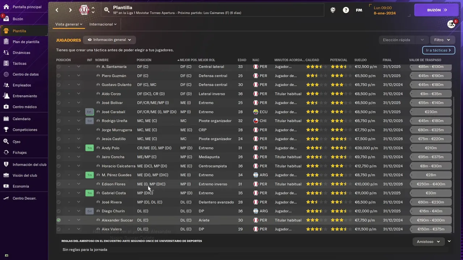Viewport: 463px width, 260px height.
Task: Deselect the checked Alexander Succar row circle
Action: [59, 220]
